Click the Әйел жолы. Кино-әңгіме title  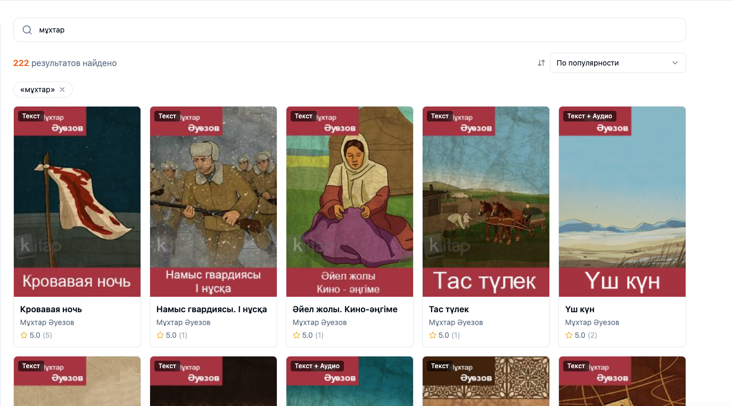345,310
